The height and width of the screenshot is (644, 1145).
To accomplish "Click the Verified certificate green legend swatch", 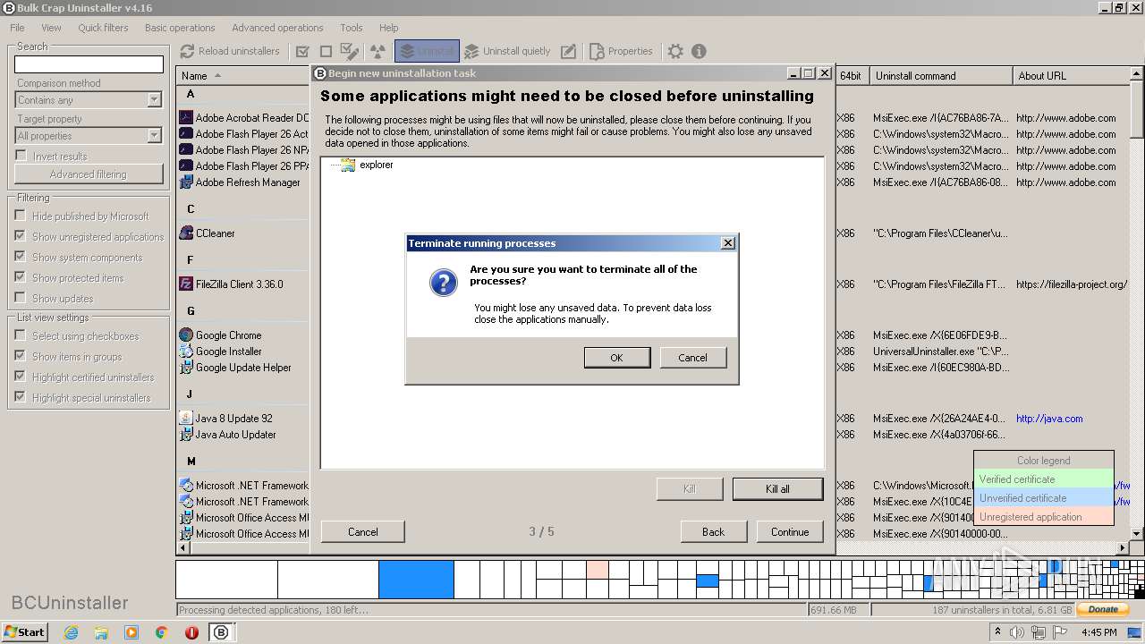I will (1044, 479).
